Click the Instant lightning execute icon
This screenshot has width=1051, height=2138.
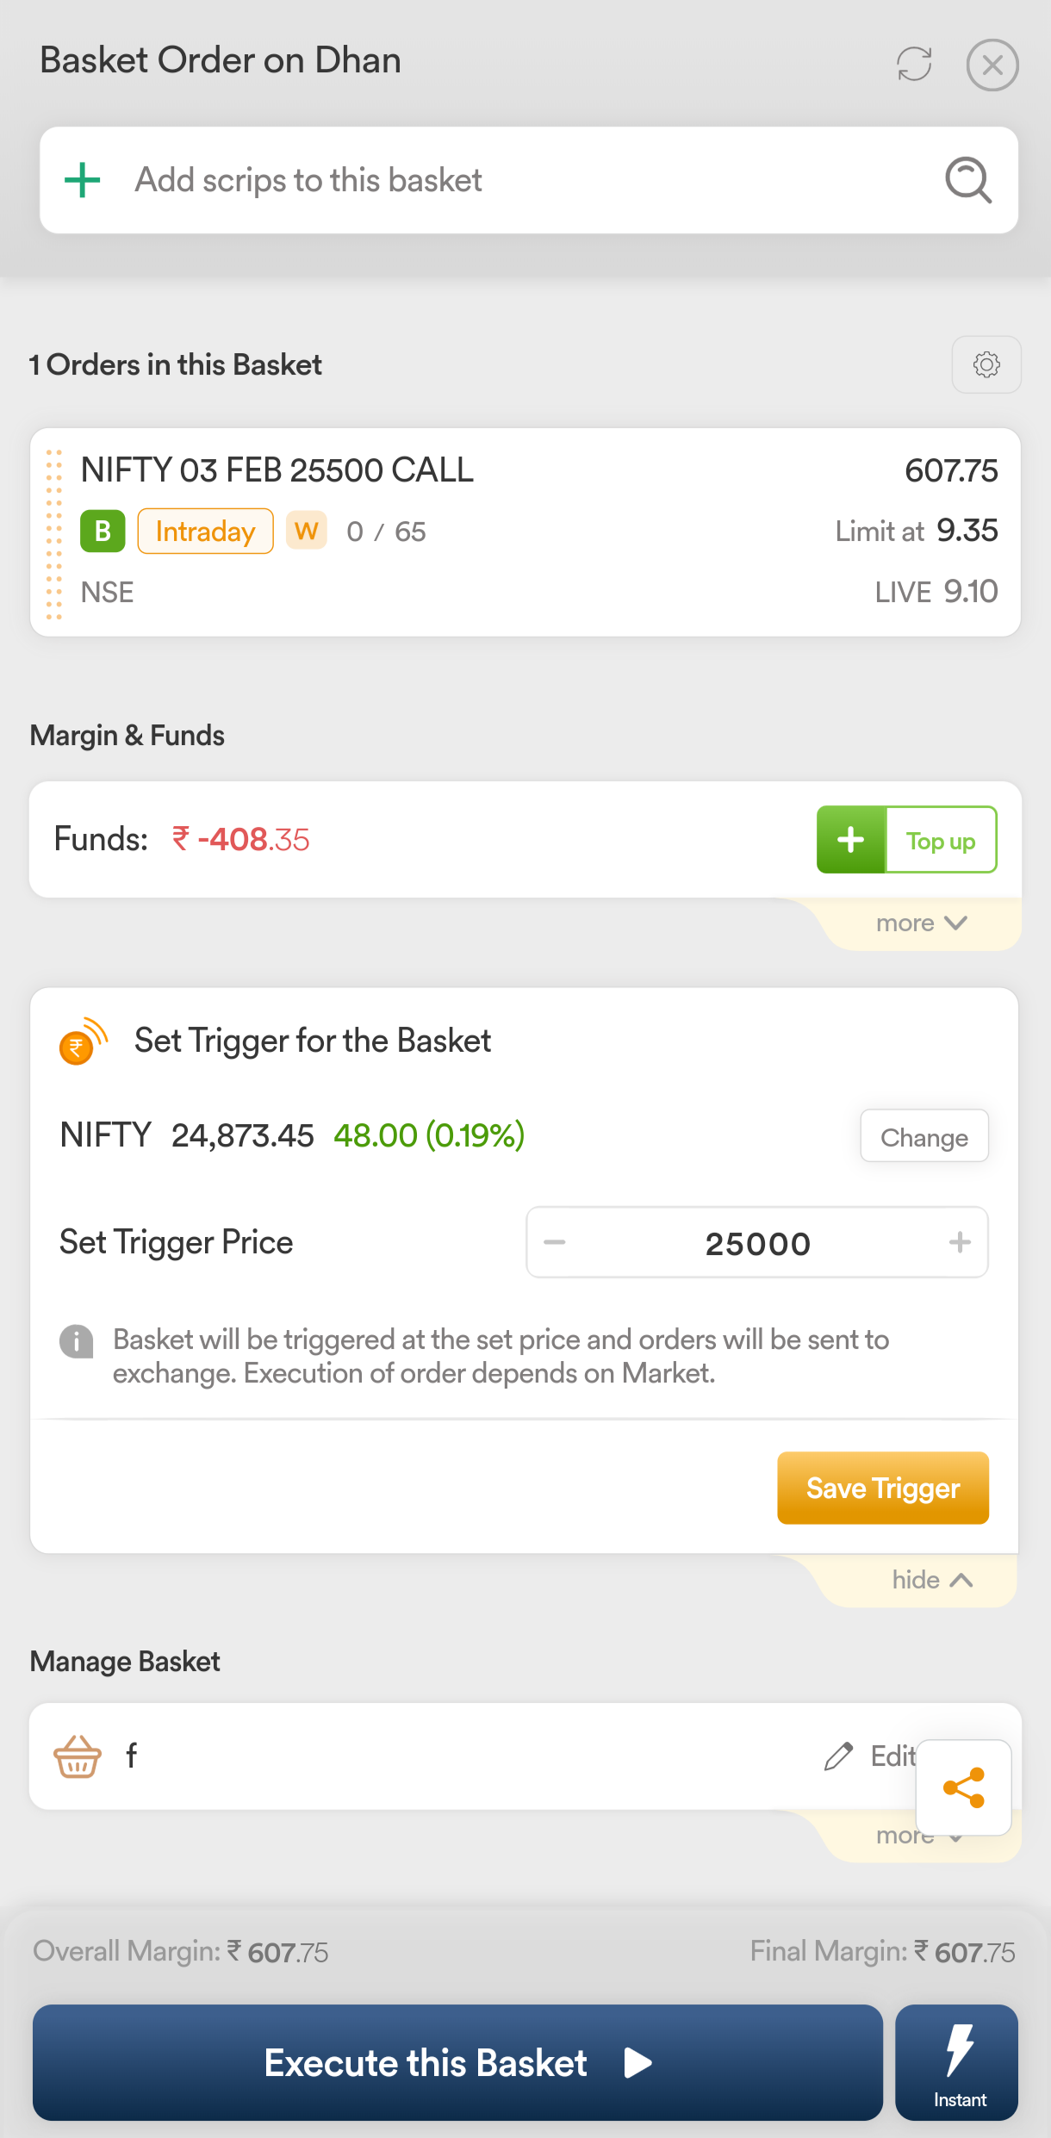click(957, 2062)
